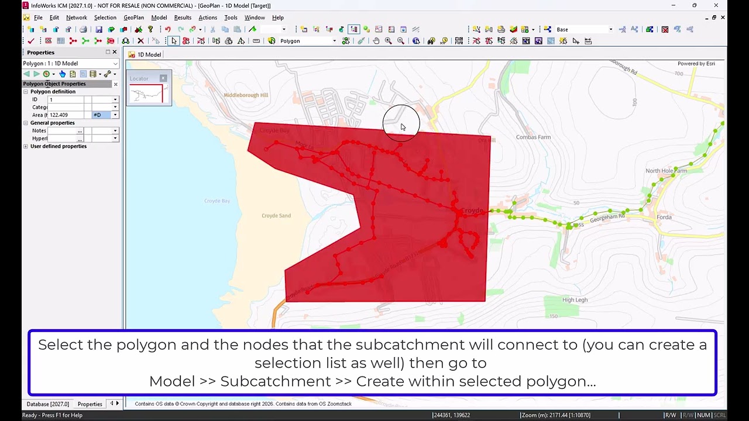Click the Print toolbar icon
The height and width of the screenshot is (421, 749).
point(83,29)
